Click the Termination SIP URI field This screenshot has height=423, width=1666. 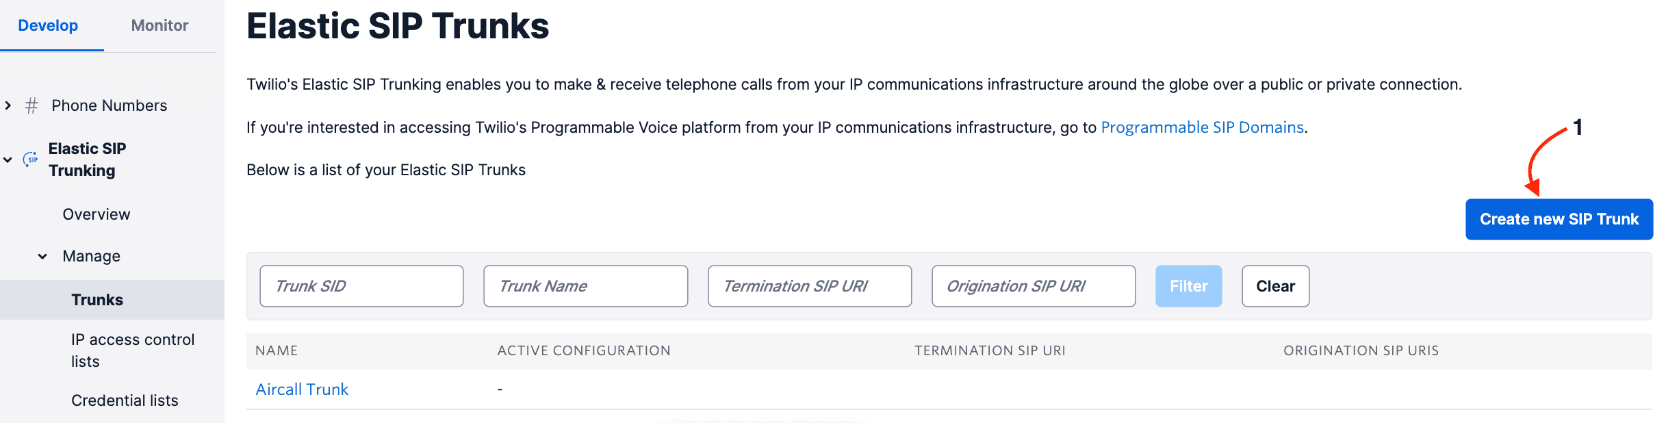pos(810,286)
